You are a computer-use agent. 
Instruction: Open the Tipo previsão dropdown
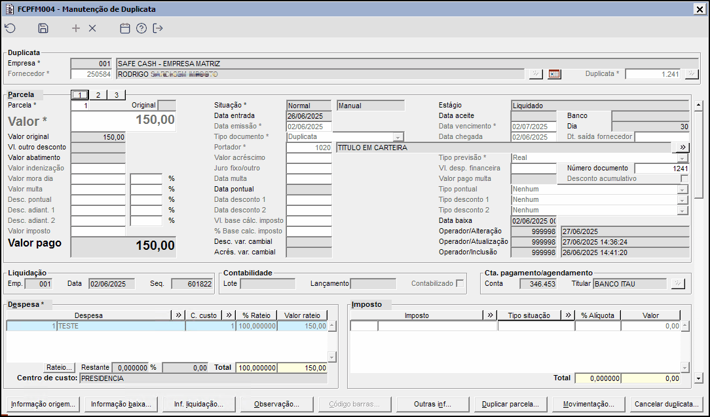point(683,158)
